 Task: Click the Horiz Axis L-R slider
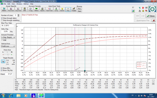[7, 52]
